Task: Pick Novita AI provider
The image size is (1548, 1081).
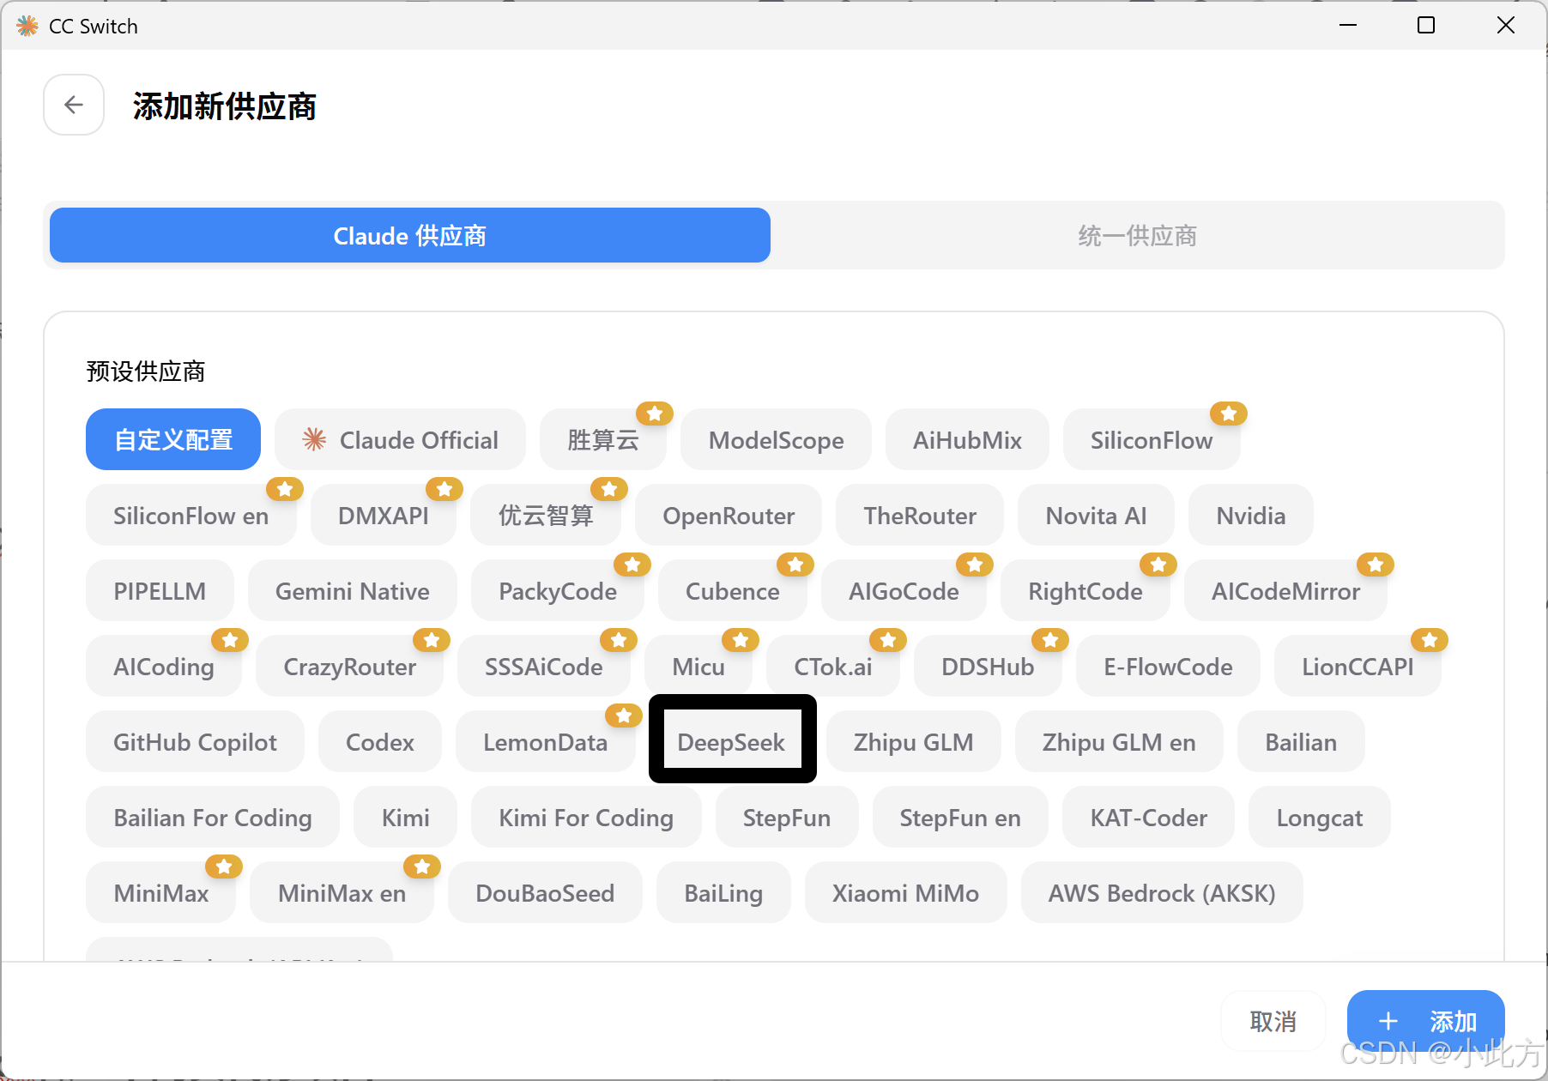Action: pos(1096,515)
